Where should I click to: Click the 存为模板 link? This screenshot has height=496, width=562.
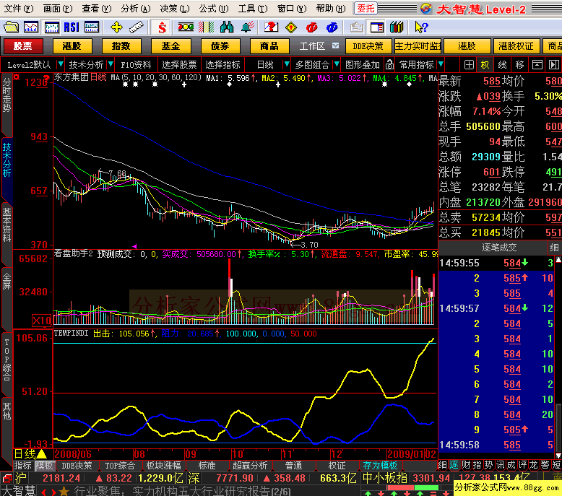coord(380,466)
